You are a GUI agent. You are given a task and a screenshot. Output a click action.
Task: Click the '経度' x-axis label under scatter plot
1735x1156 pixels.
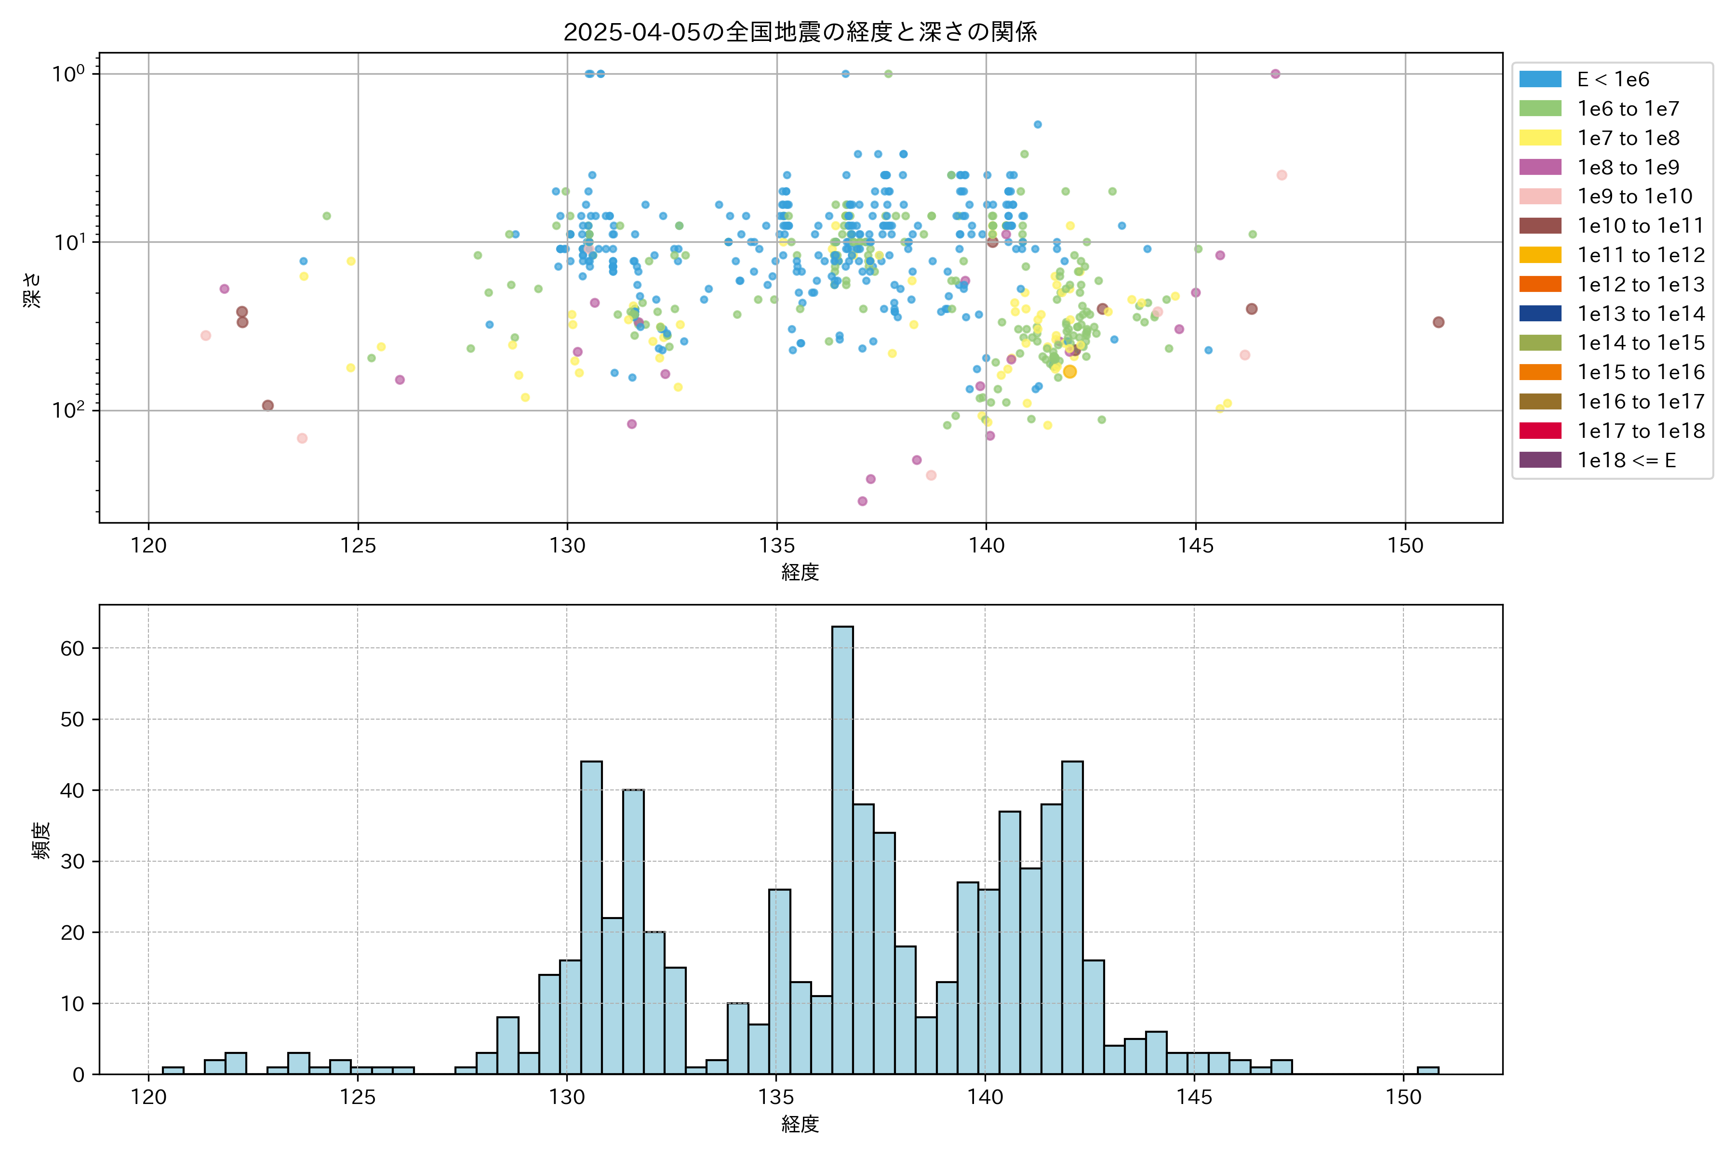click(801, 571)
